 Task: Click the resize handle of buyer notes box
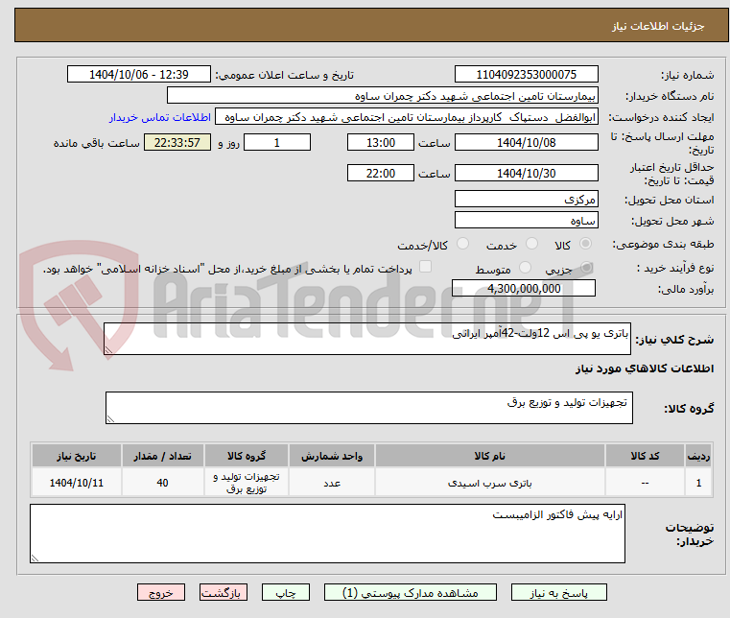[x=35, y=558]
